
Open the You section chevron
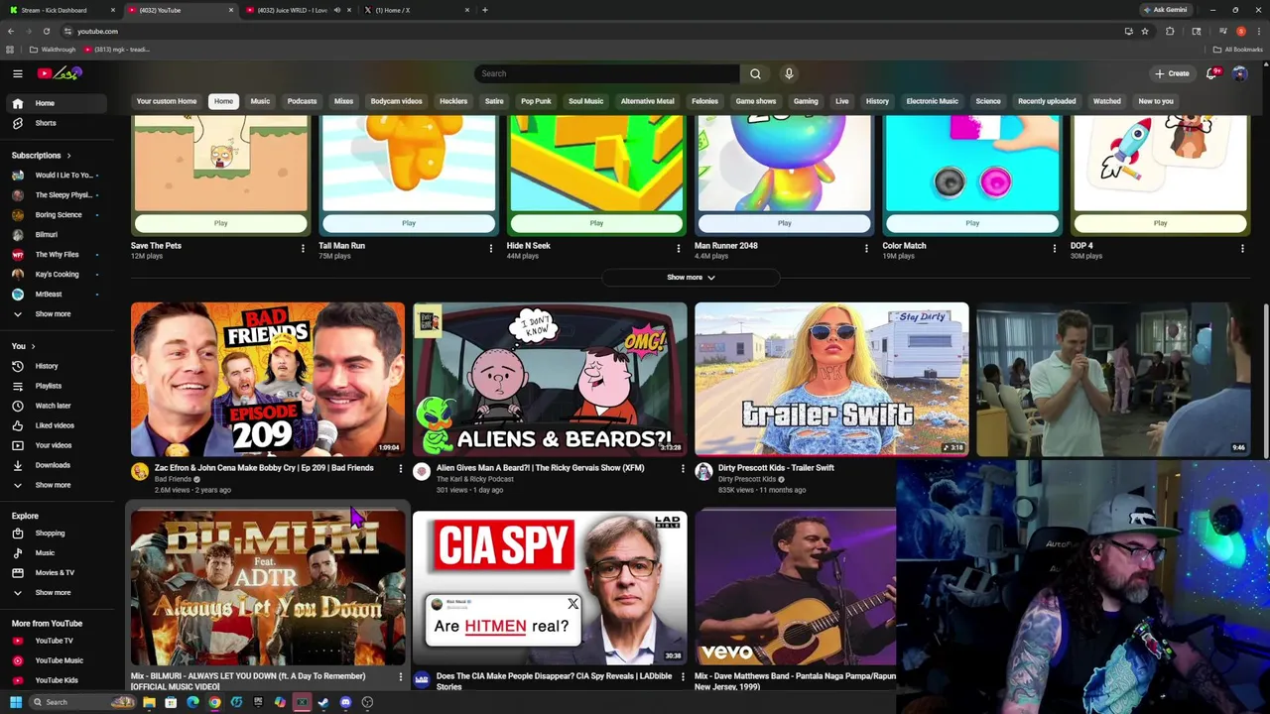[33, 346]
